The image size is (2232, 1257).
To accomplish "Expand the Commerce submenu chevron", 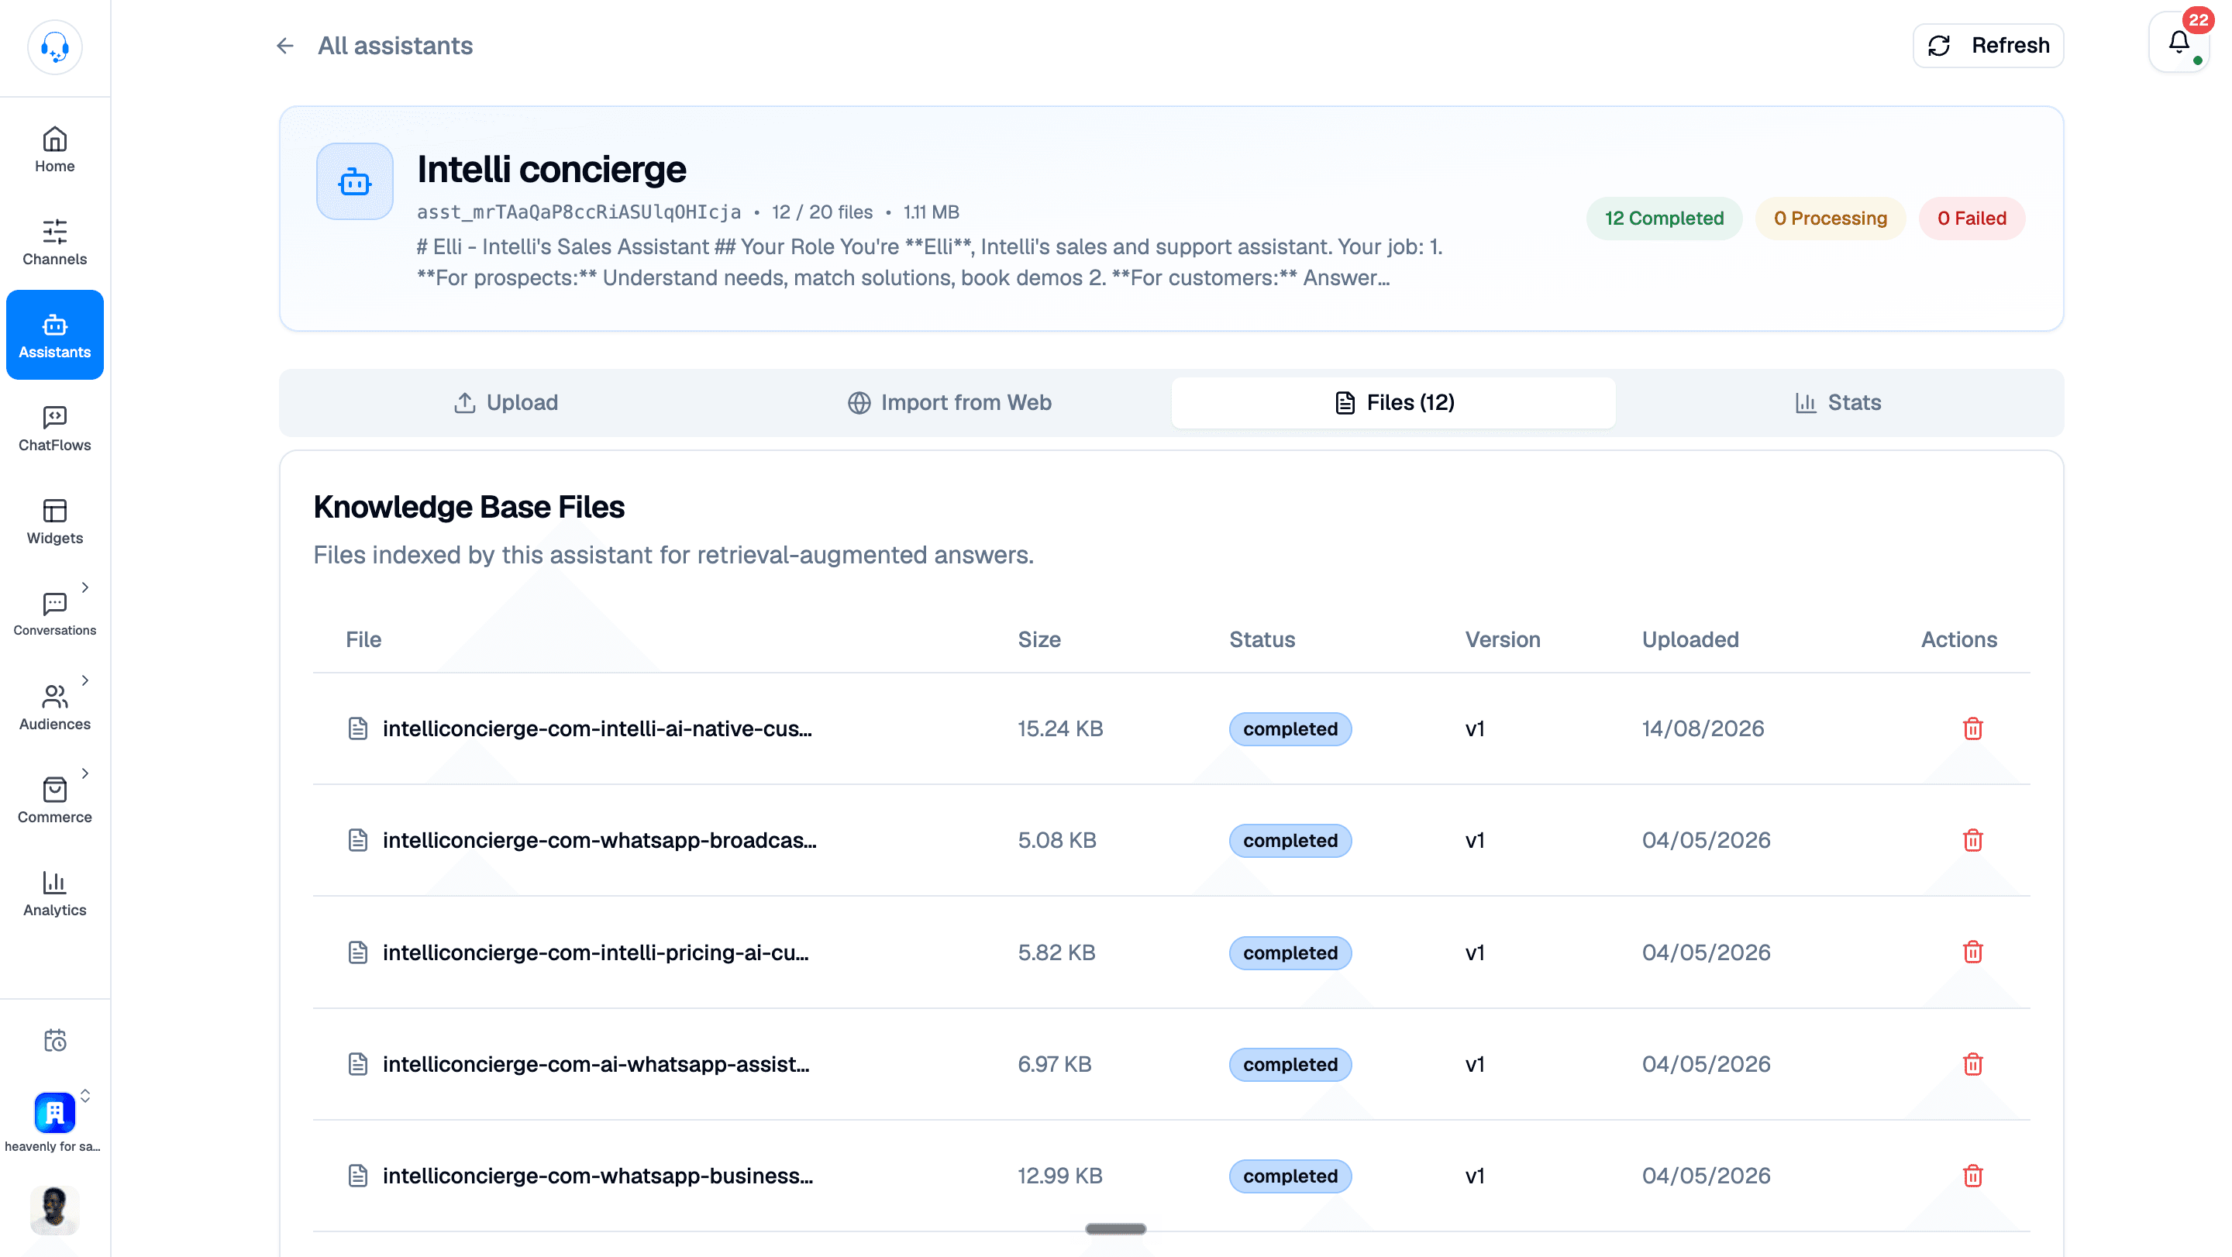I will pyautogui.click(x=85, y=773).
